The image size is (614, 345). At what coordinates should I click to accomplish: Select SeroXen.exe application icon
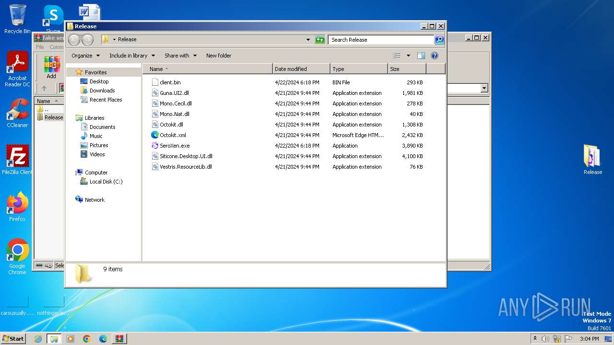tap(155, 146)
